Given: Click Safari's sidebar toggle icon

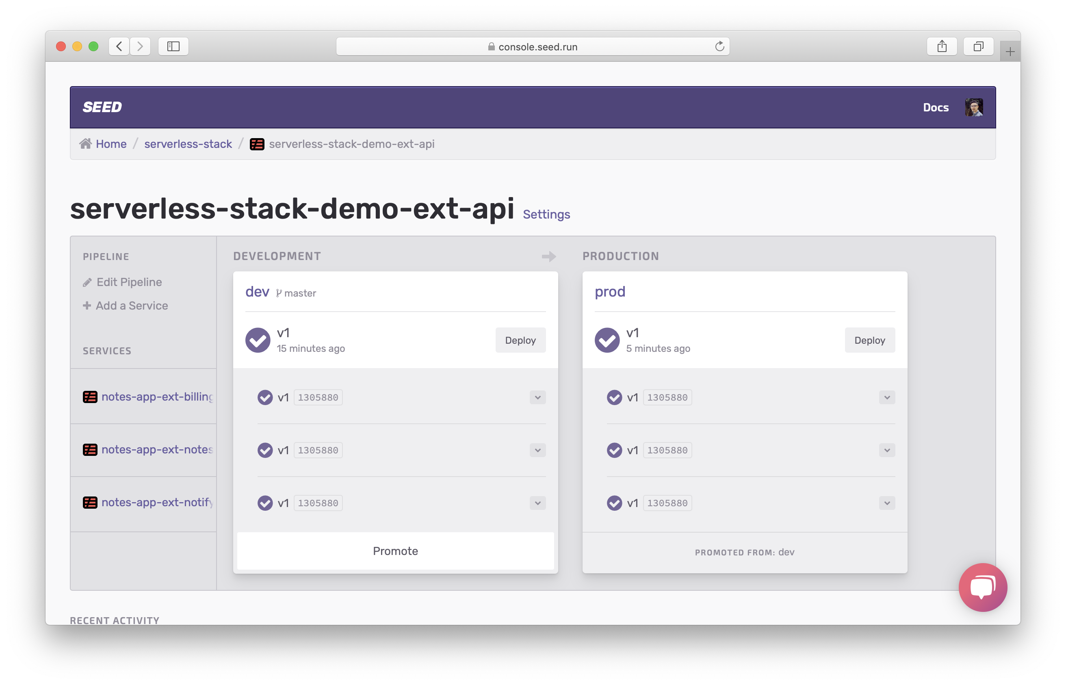Looking at the screenshot, I should (x=173, y=46).
